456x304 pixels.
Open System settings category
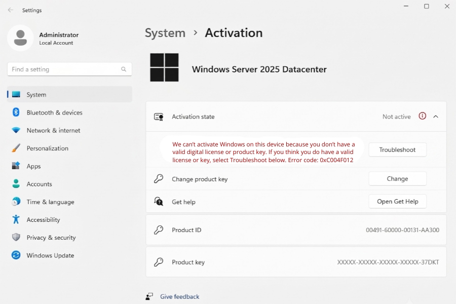(69, 94)
